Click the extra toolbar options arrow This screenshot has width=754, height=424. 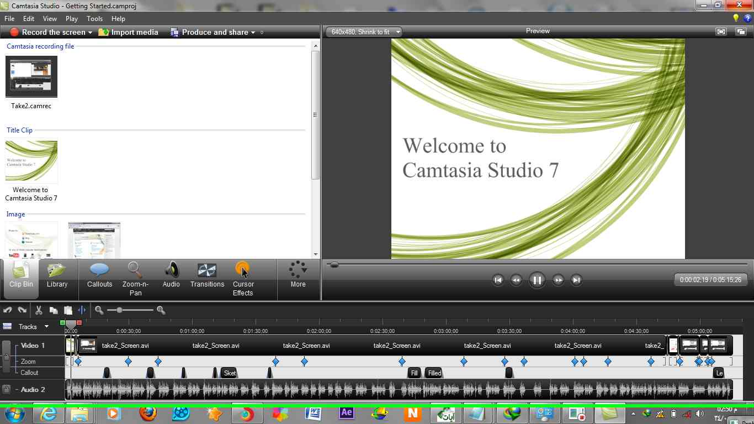point(262,33)
